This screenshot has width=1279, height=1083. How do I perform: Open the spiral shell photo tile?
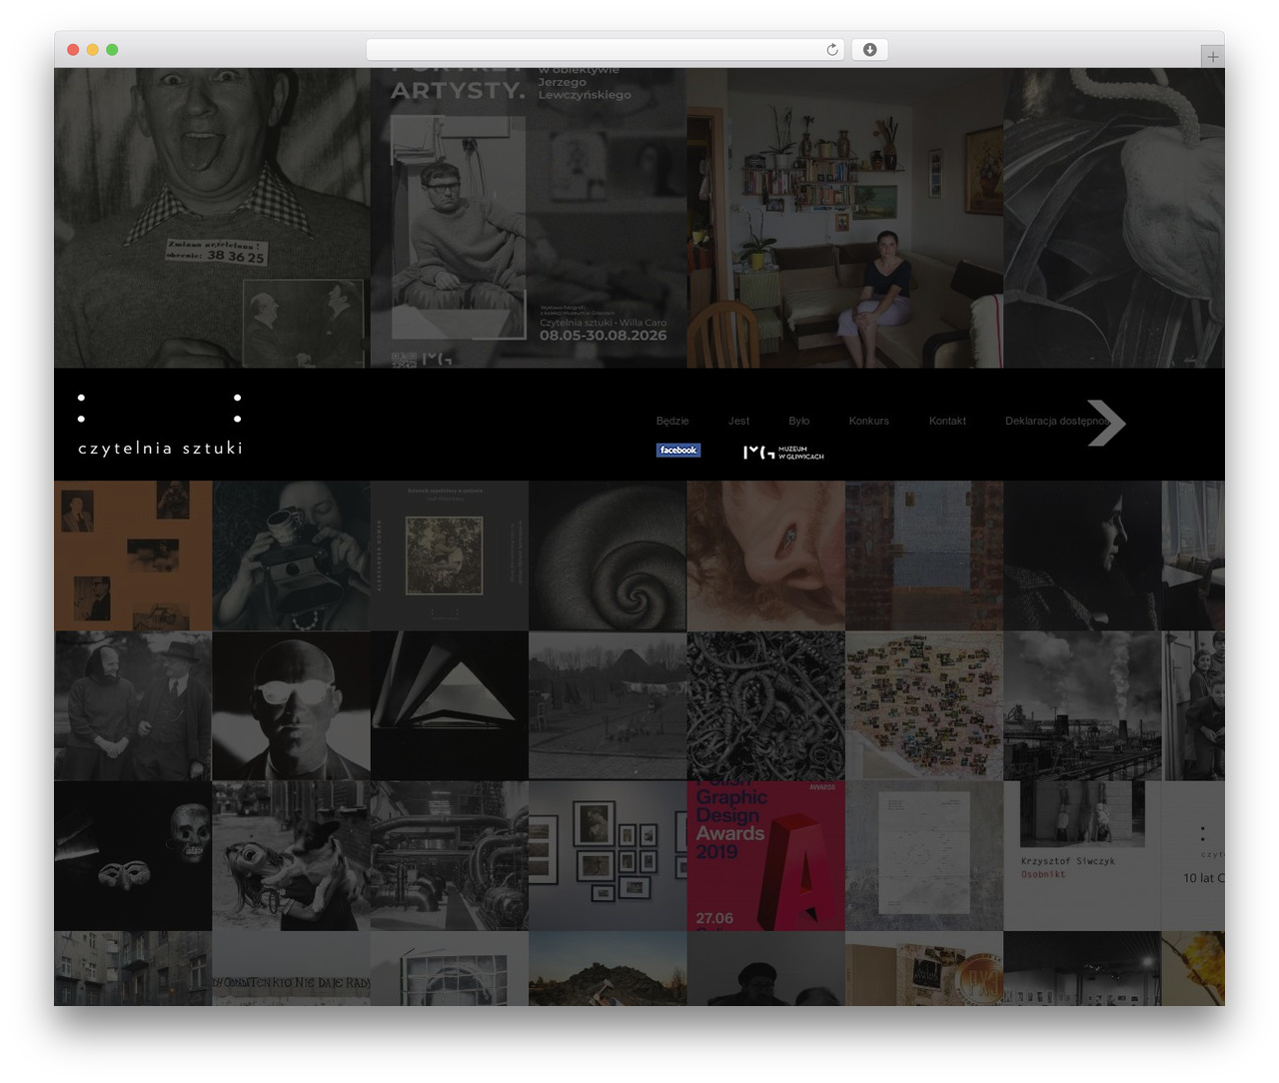[608, 555]
